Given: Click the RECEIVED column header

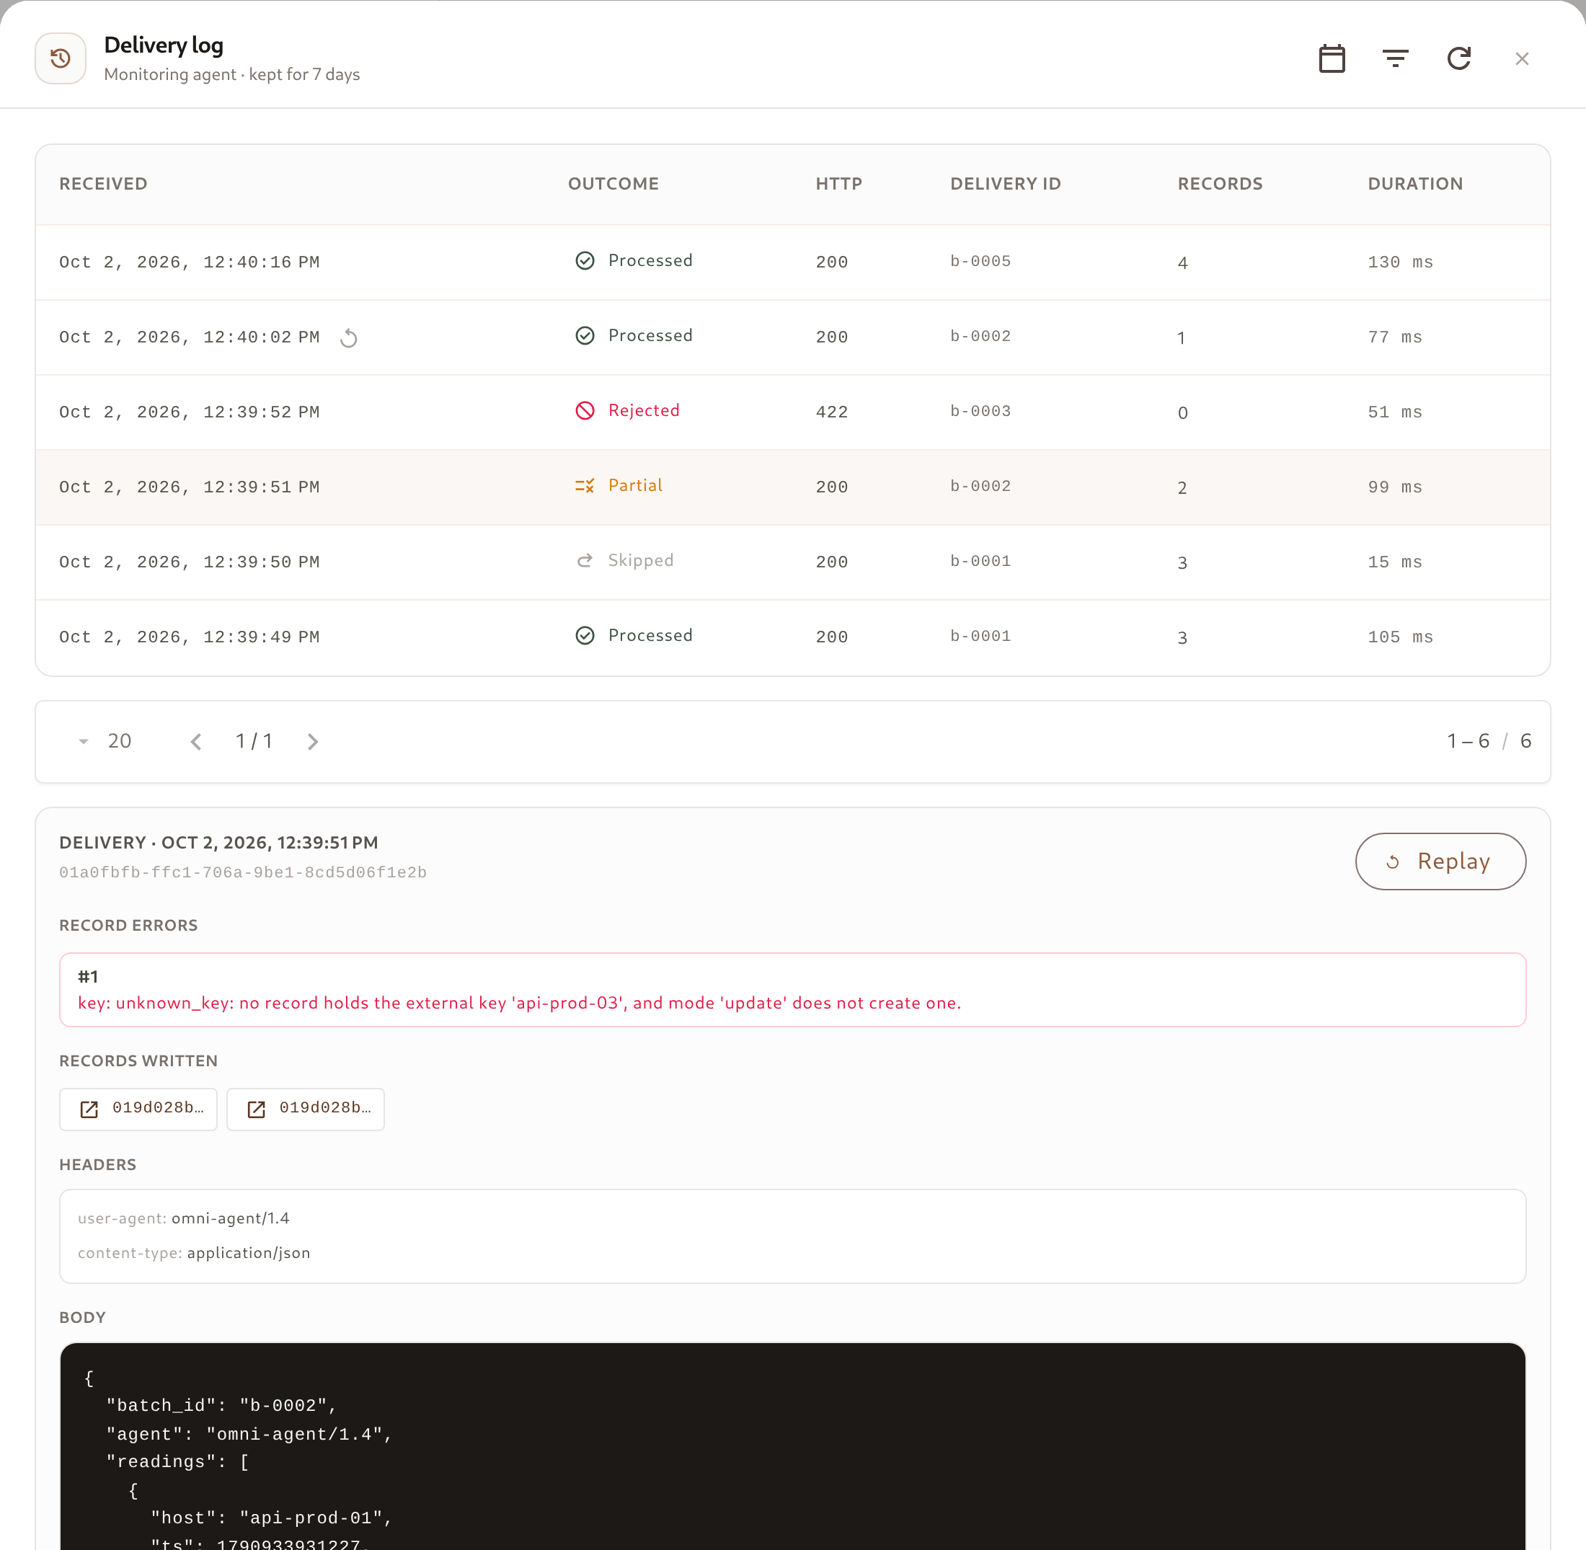Looking at the screenshot, I should 103,184.
